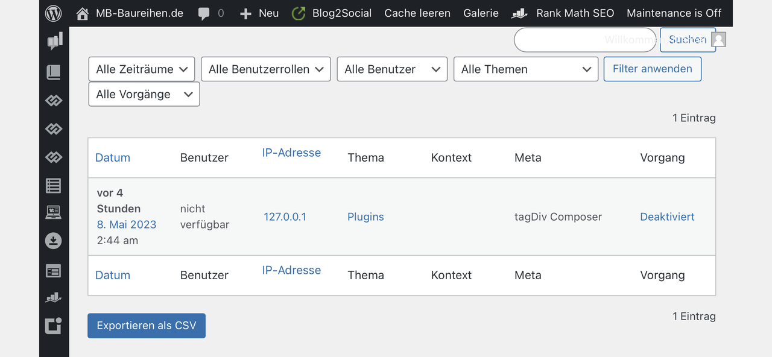This screenshot has height=357, width=772.
Task: Click the Exportieren als CSV button
Action: [x=147, y=326]
